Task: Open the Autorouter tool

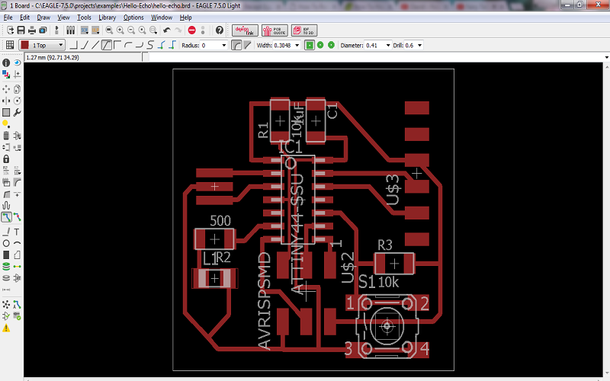Action: click(x=17, y=304)
